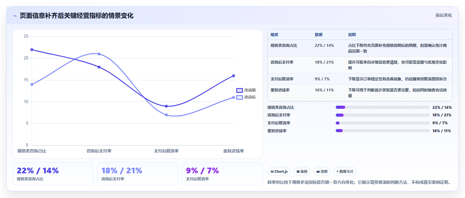Click the y-axis value 15
This screenshot has width=465, height=198.
[26, 80]
